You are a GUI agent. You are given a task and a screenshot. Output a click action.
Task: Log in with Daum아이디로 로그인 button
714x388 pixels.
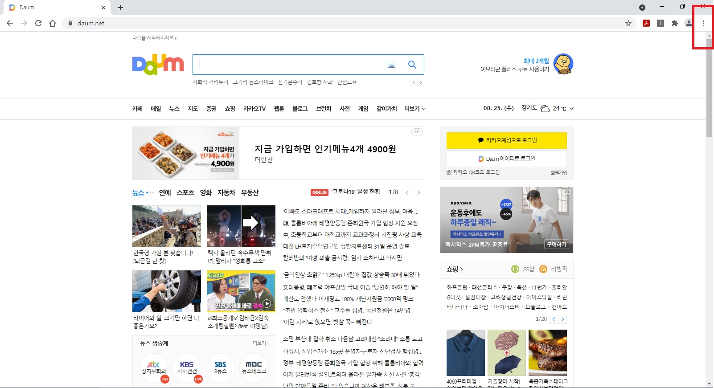pyautogui.click(x=507, y=159)
